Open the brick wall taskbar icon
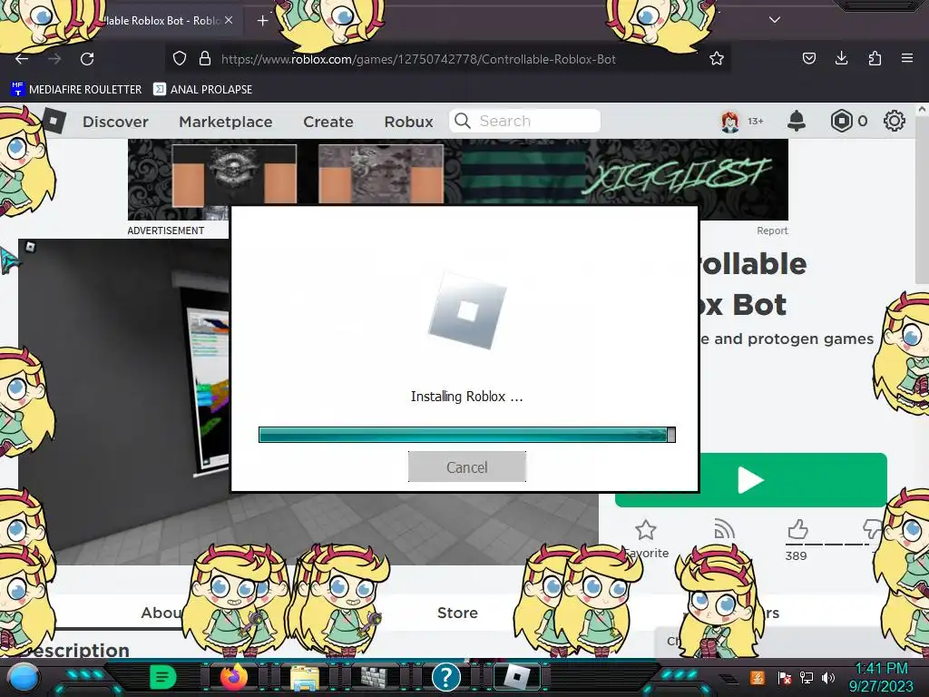This screenshot has height=697, width=929. point(375,677)
